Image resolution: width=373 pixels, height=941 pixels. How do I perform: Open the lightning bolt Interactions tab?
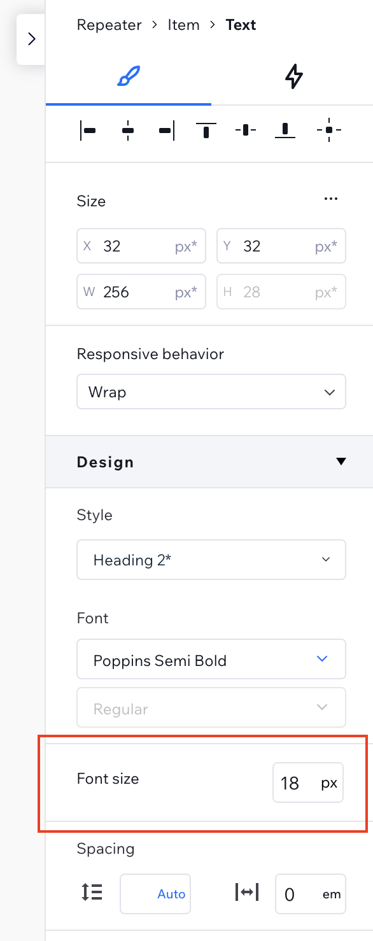click(x=293, y=77)
